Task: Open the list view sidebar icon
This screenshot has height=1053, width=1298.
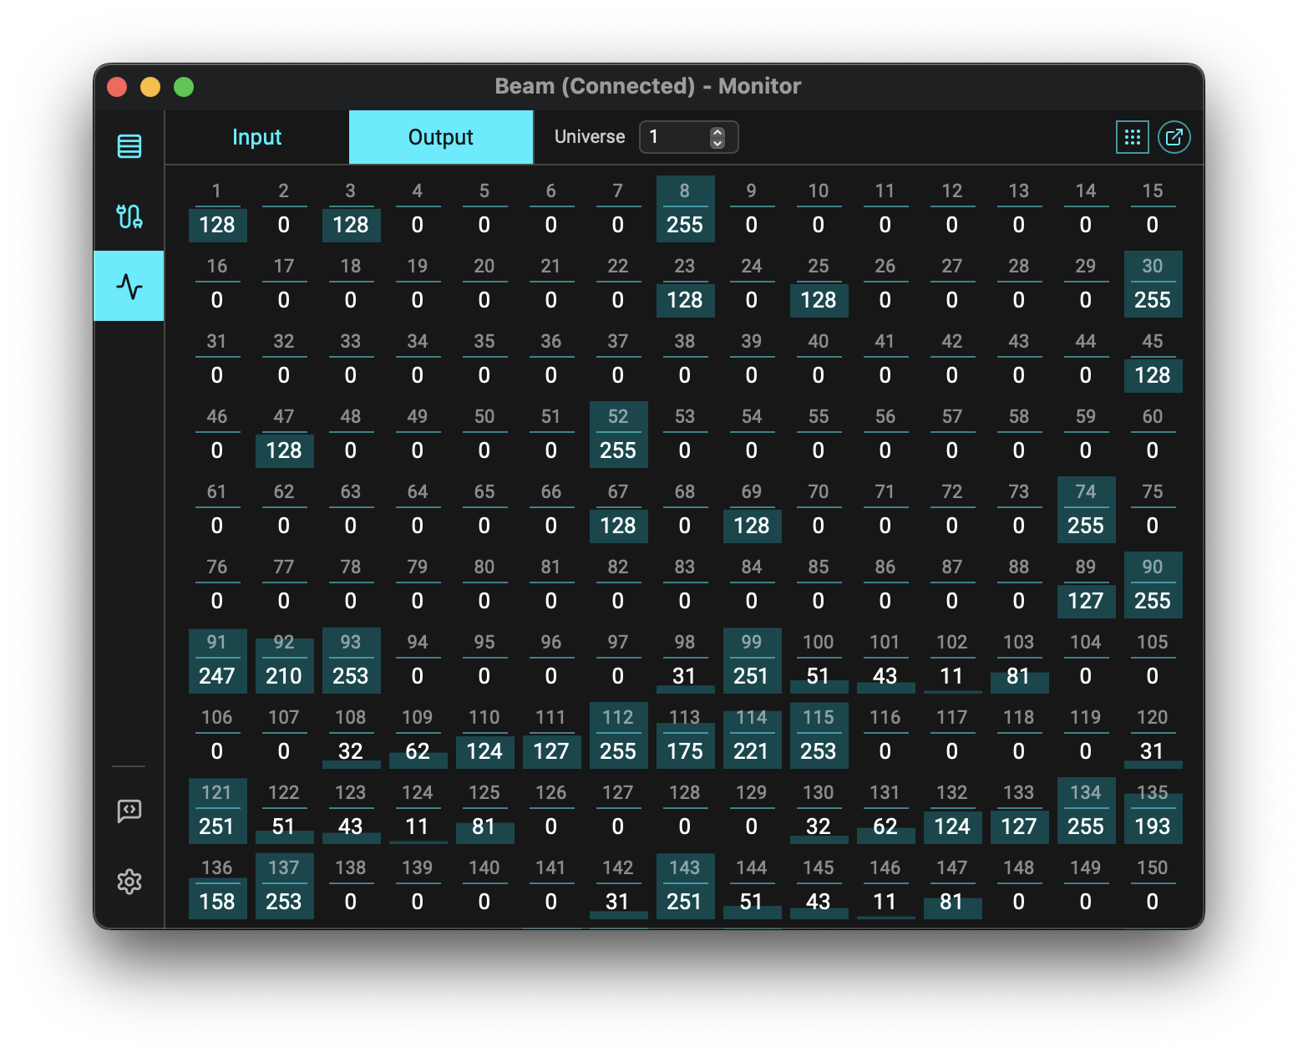Action: (x=129, y=146)
